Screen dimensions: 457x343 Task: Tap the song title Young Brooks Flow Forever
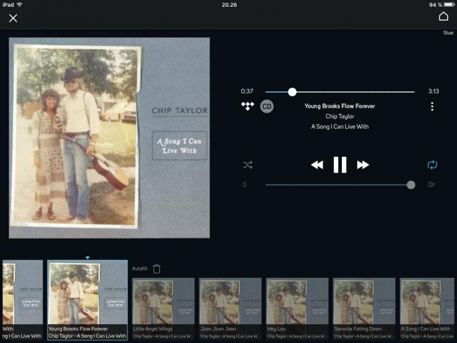click(x=340, y=106)
